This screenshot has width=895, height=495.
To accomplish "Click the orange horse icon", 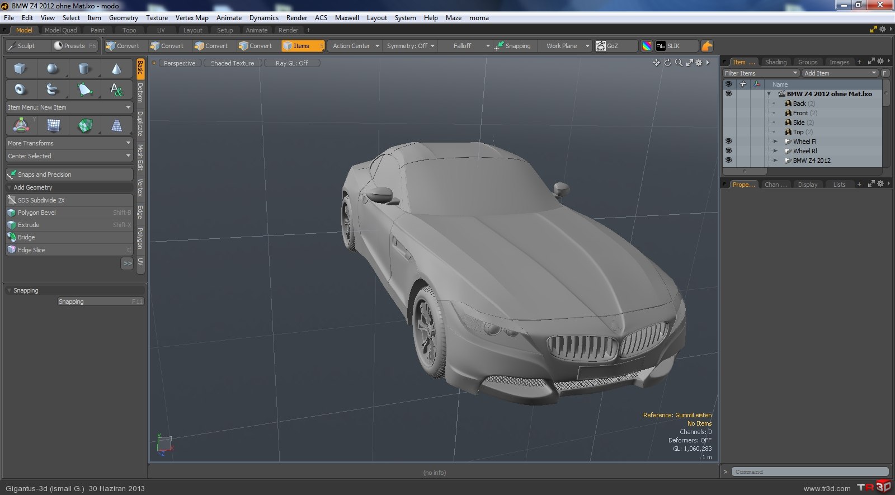I will (x=707, y=46).
